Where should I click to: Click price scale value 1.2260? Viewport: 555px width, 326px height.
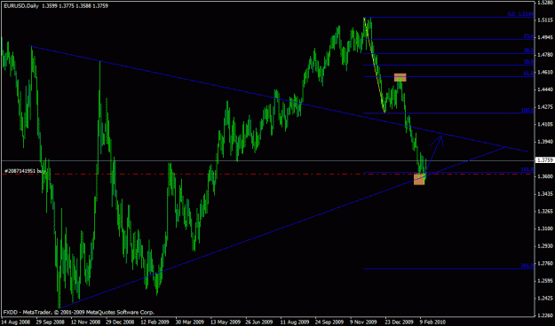coord(545,315)
